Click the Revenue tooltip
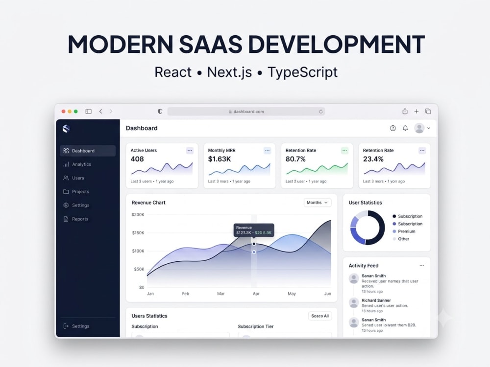The height and width of the screenshot is (367, 490). pyautogui.click(x=254, y=230)
